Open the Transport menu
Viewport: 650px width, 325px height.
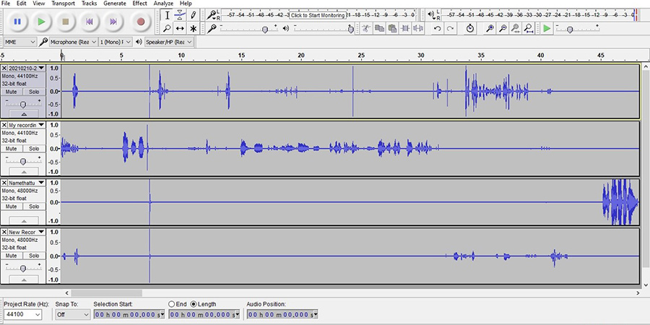pyautogui.click(x=63, y=4)
